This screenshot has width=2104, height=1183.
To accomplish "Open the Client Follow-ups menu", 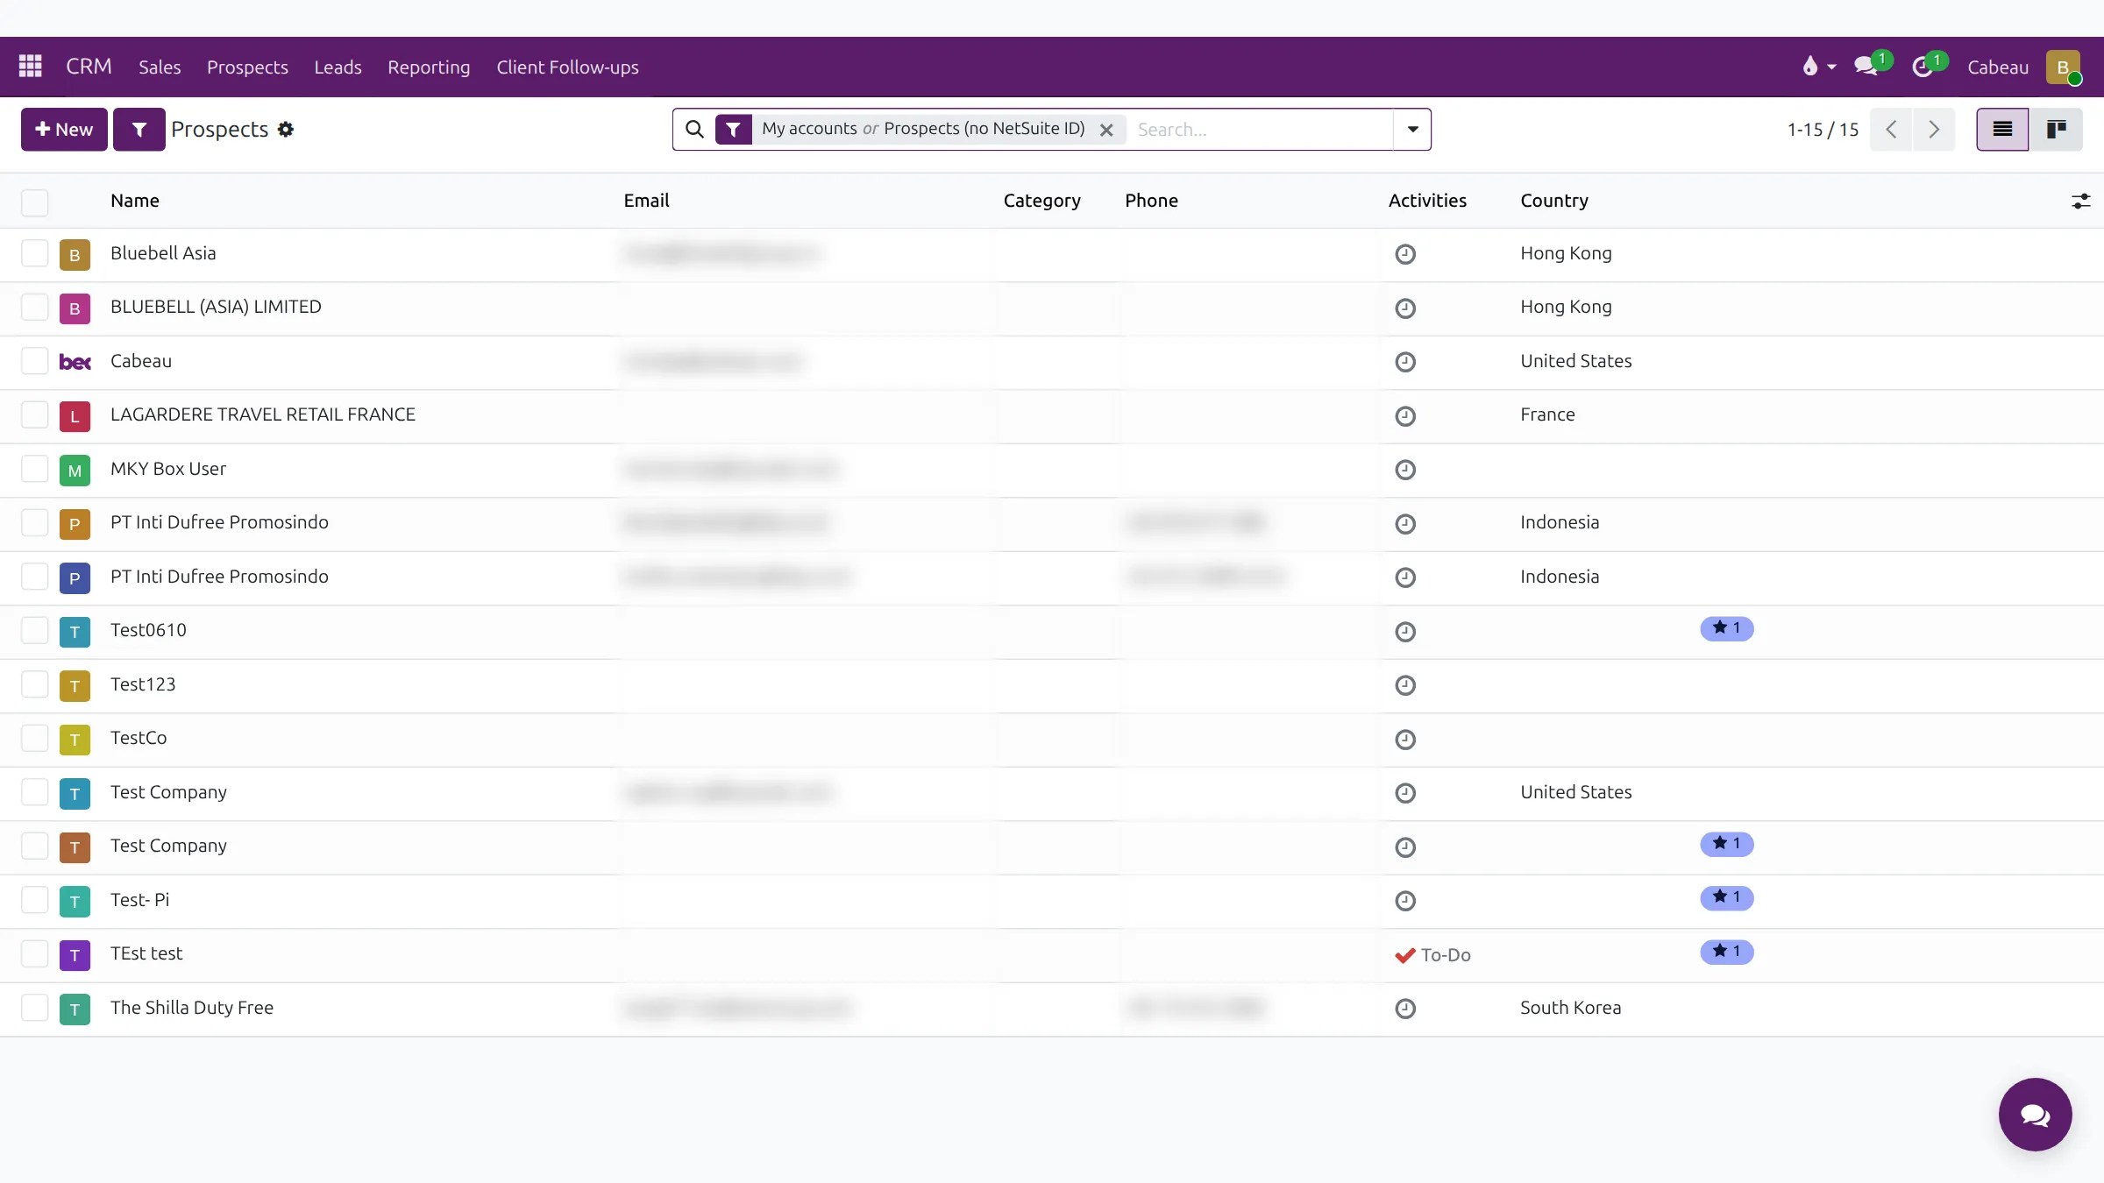I will [x=567, y=67].
